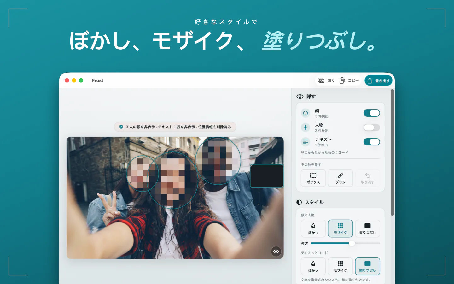
Task: Click the sidebar vertical scrollbar
Action: coord(392,152)
